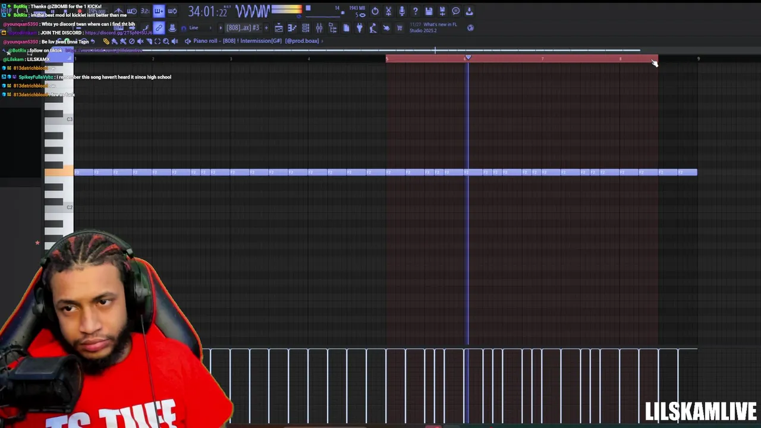Click the undo history circular arrow
The width and height of the screenshot is (761, 428).
375,11
